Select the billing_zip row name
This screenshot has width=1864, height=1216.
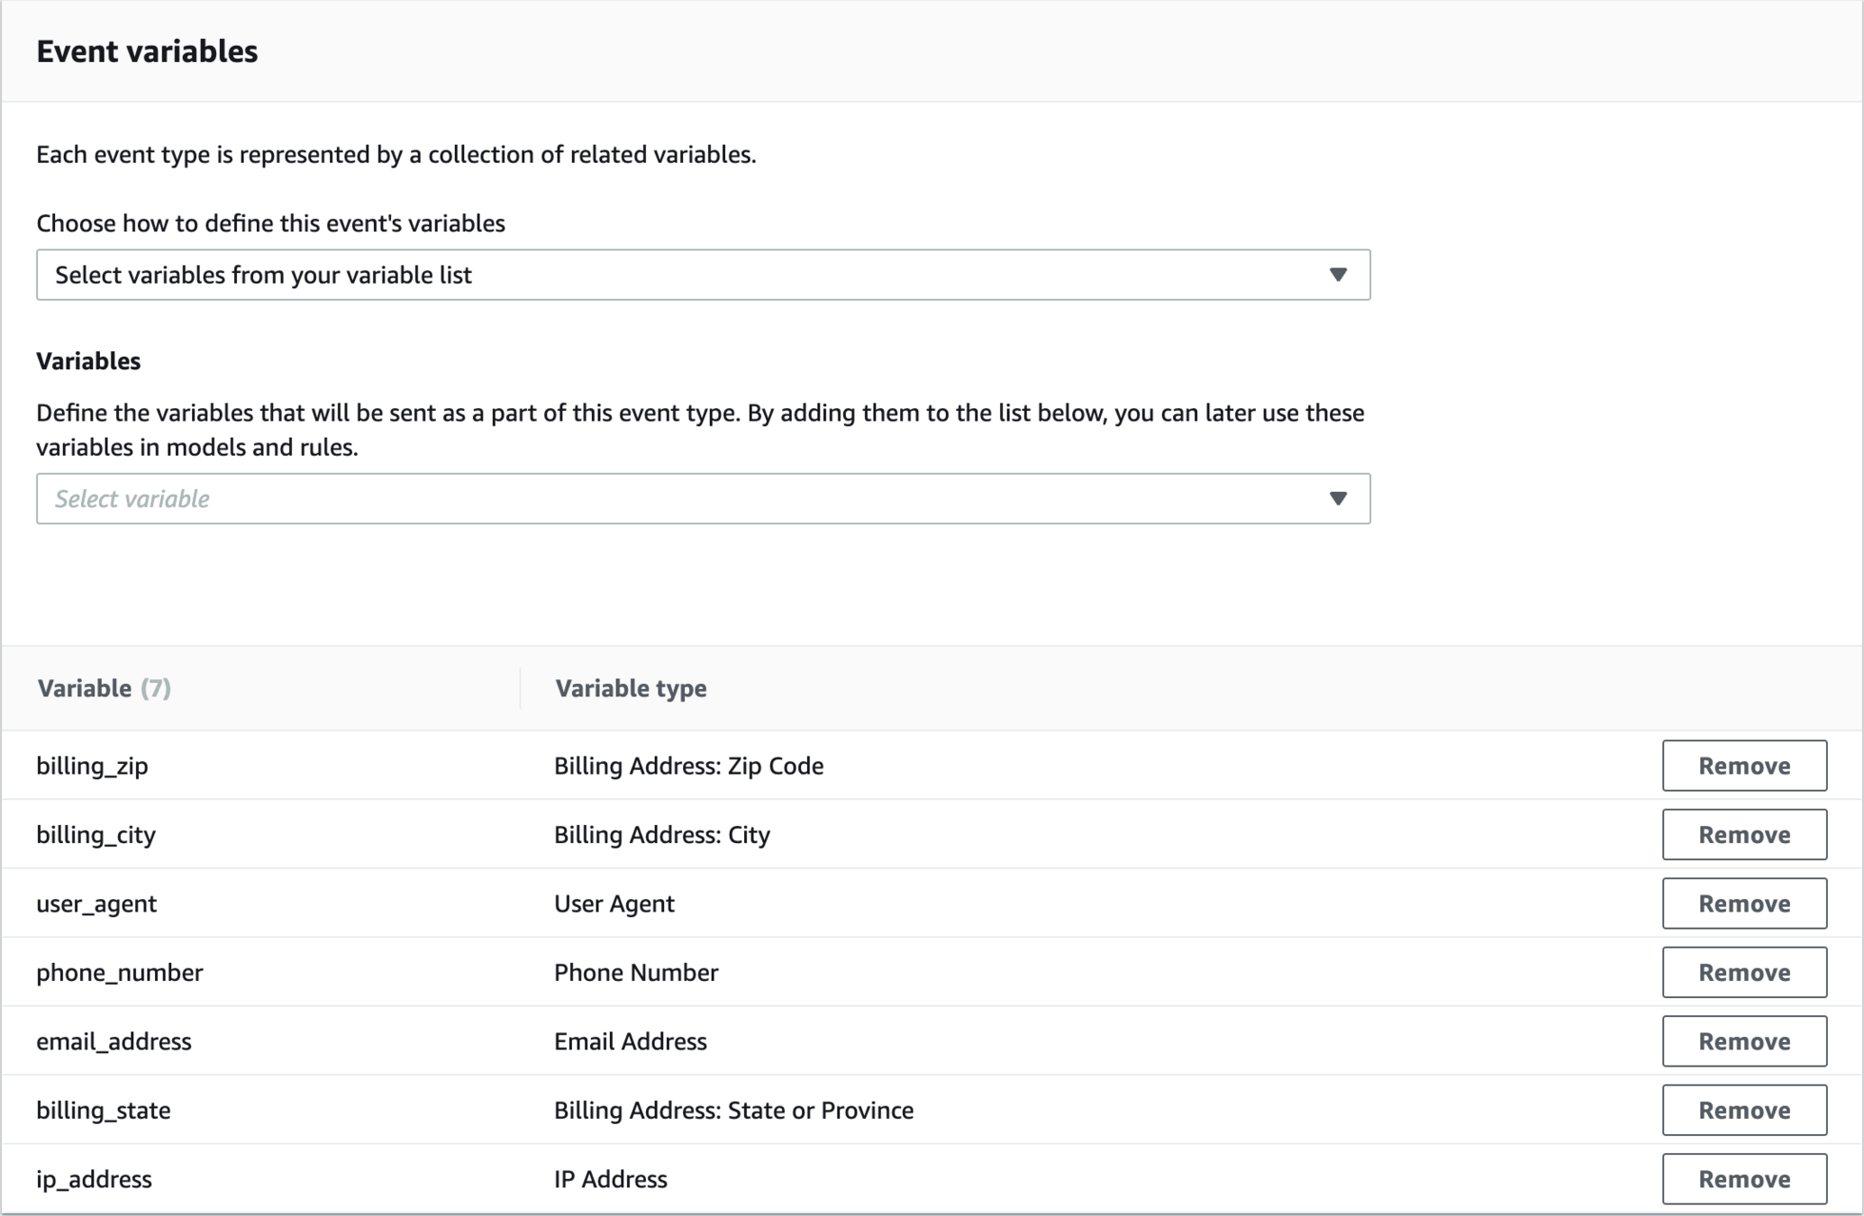click(x=92, y=766)
